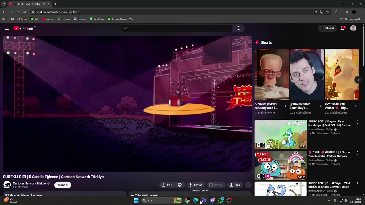The image size is (365, 205).
Task: Open options for Baymax'ın Son Vedası short
Action: point(356,105)
